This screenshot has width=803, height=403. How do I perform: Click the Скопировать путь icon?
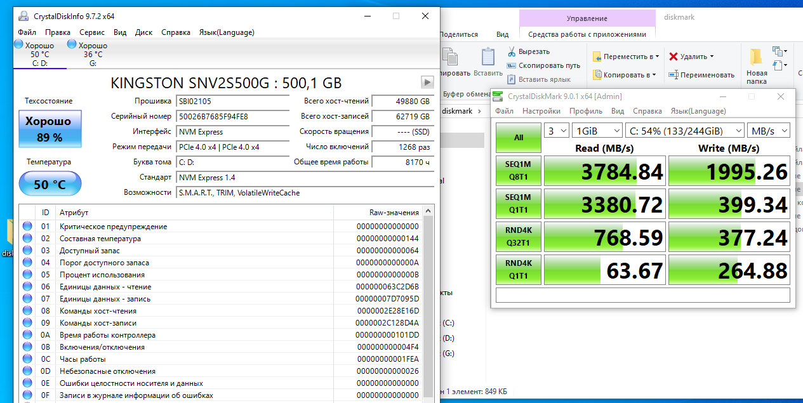(512, 65)
